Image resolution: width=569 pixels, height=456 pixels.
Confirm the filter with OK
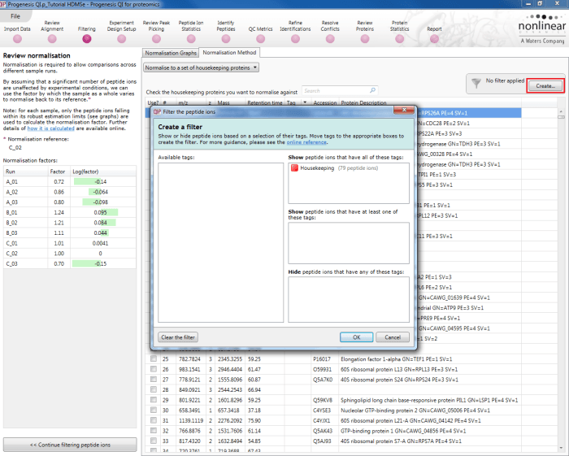pos(356,337)
